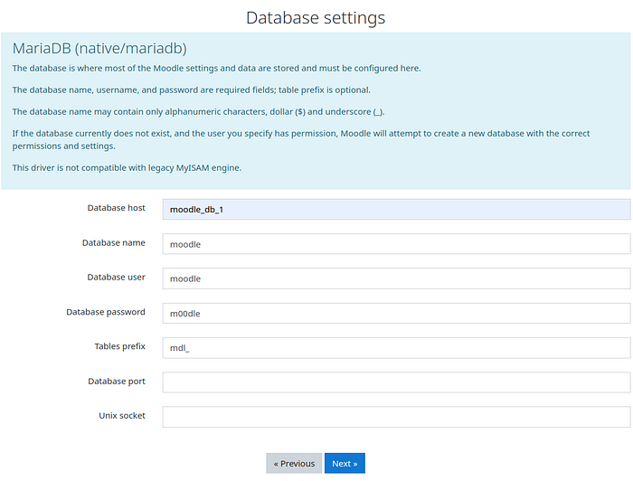Viewport: 633px width, 481px height.
Task: Click the 'MariaDB (native/mariadb)' heading
Action: 99,49
